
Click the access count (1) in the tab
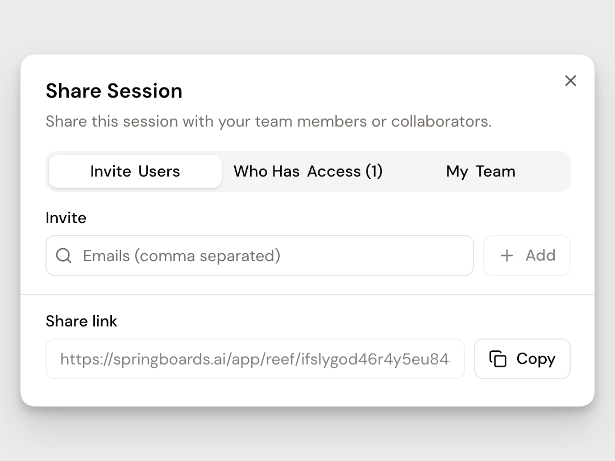(x=374, y=171)
